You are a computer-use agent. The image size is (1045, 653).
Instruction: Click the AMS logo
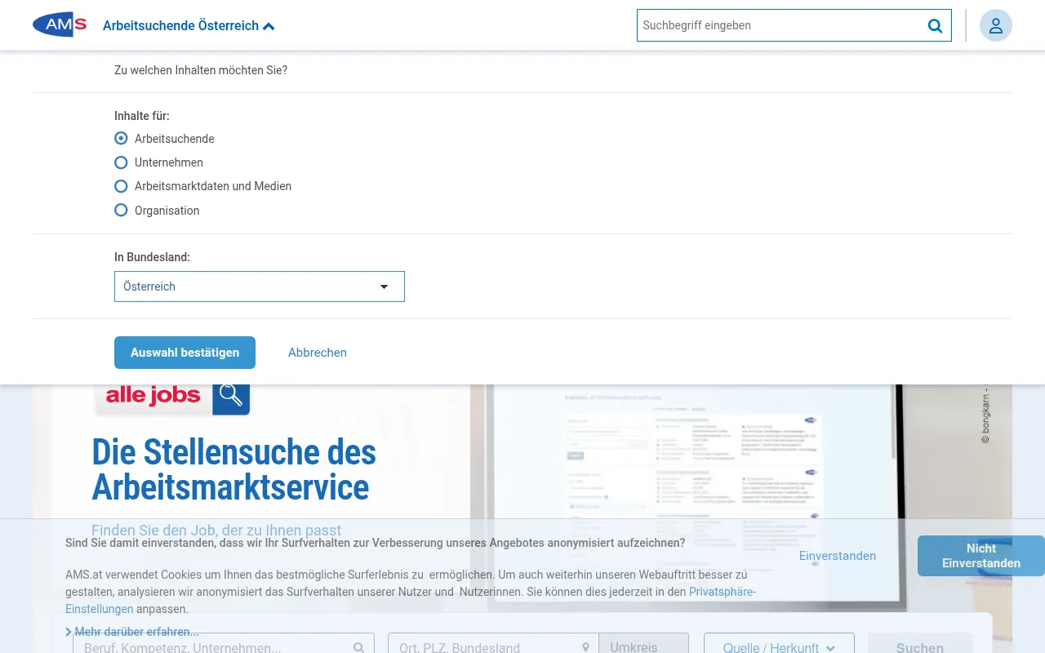pos(60,25)
